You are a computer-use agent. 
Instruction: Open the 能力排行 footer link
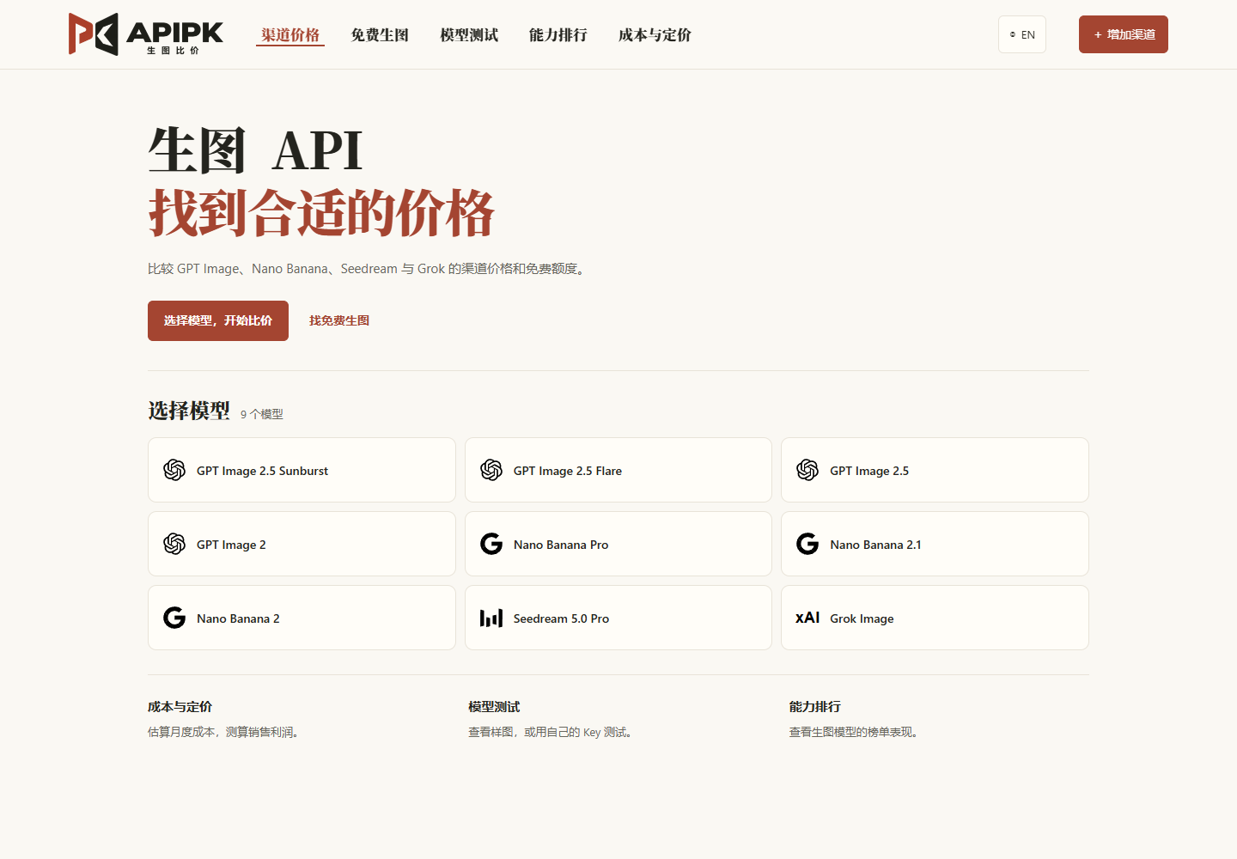pyautogui.click(x=815, y=707)
